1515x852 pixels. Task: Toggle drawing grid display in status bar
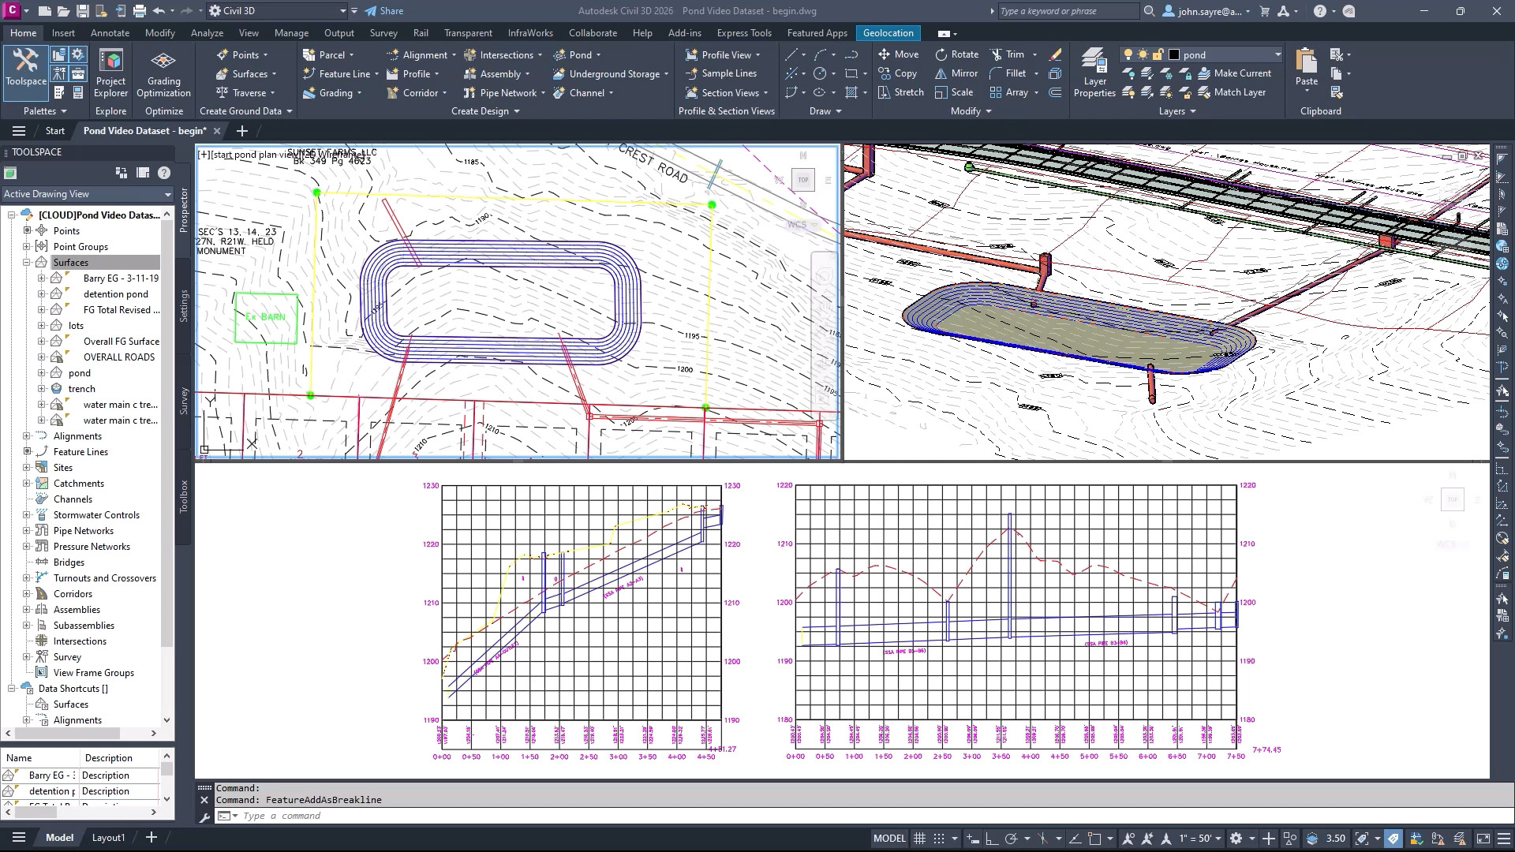click(919, 839)
